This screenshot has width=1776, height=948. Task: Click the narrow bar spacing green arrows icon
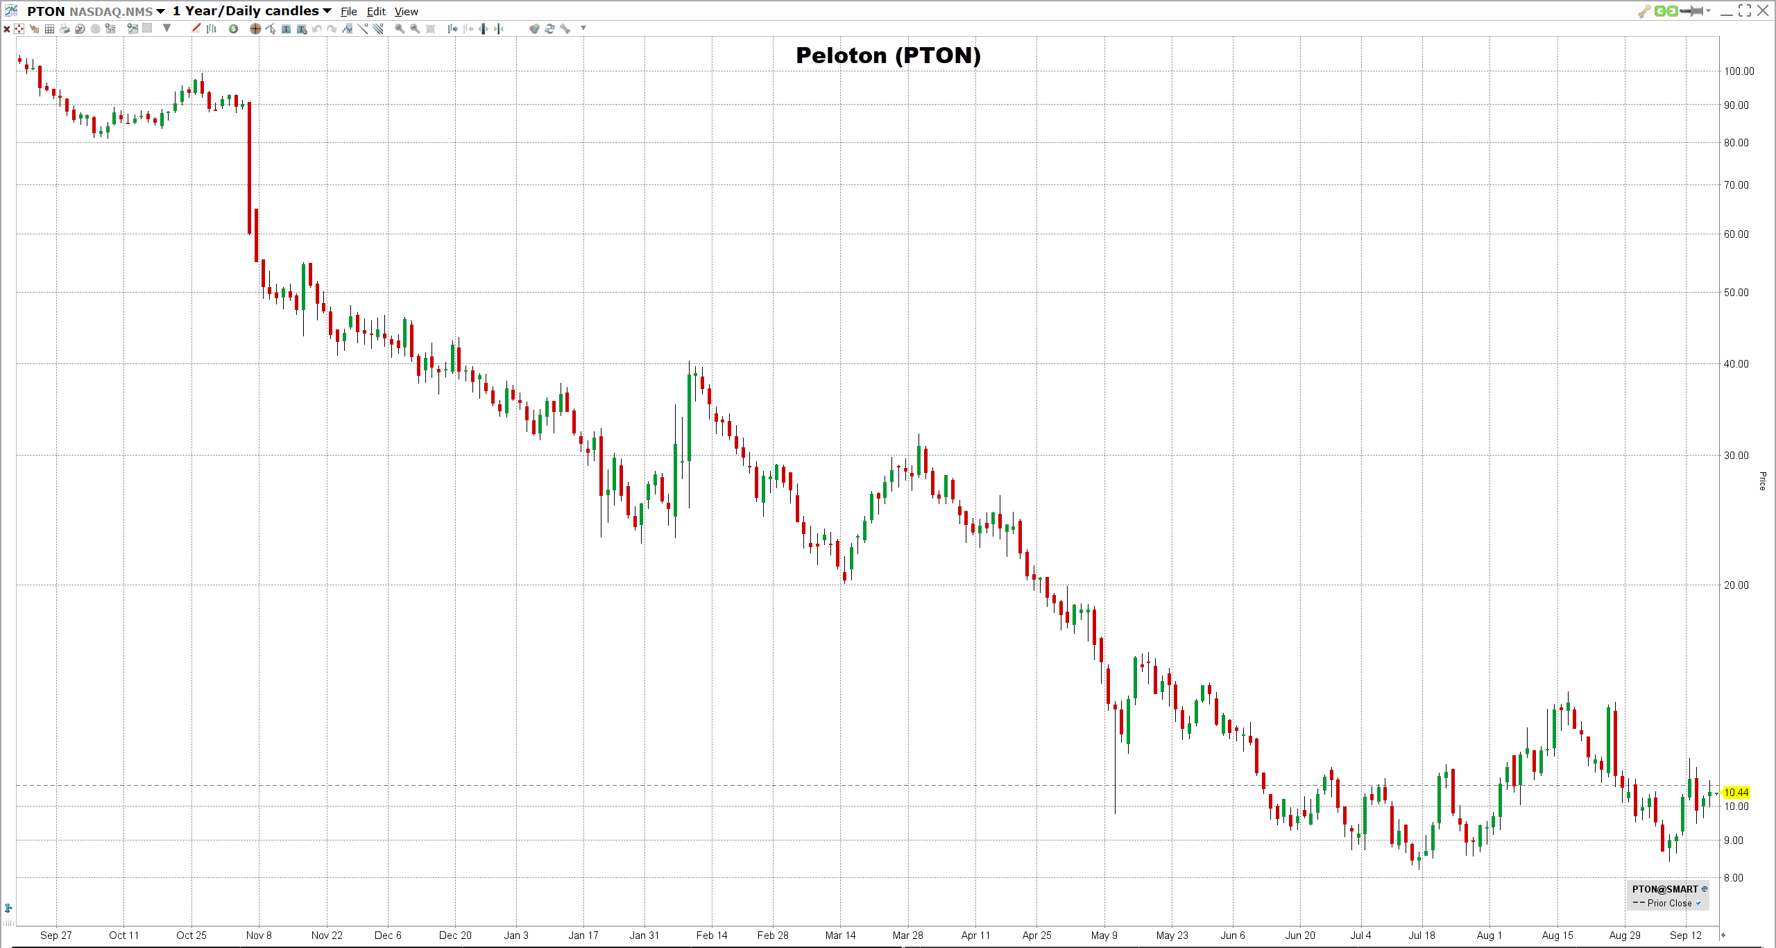coord(498,28)
